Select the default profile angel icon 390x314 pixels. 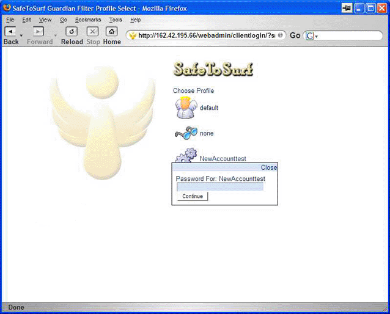pyautogui.click(x=186, y=108)
